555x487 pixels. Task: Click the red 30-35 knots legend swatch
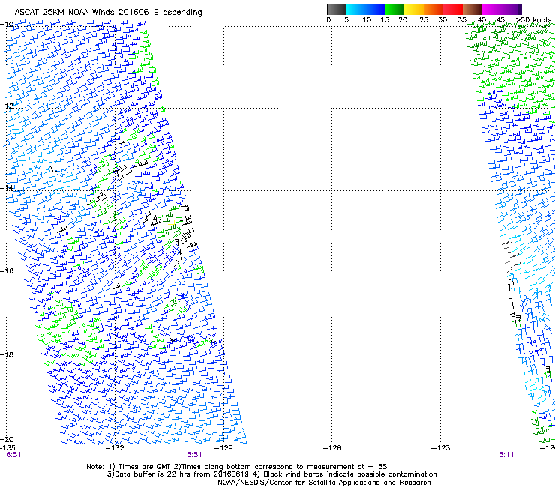click(453, 9)
